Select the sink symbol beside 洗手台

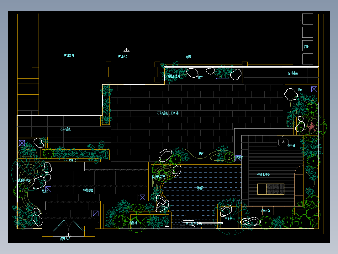coord(283,141)
